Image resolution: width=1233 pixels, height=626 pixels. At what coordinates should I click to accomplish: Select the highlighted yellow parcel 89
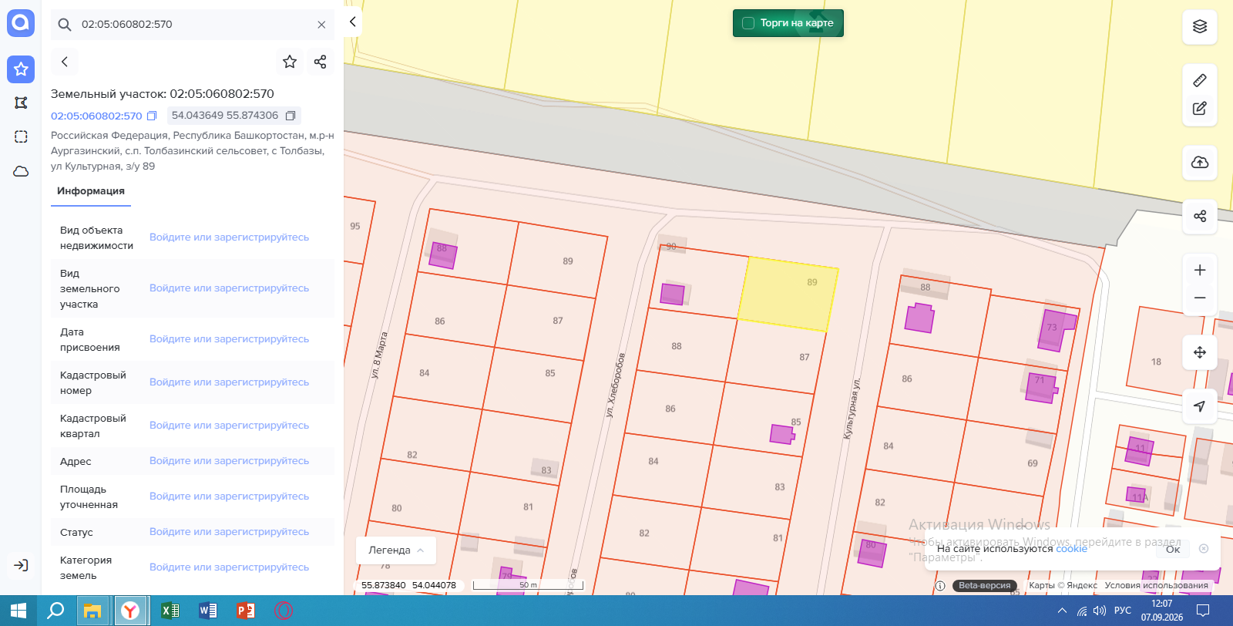click(x=788, y=294)
